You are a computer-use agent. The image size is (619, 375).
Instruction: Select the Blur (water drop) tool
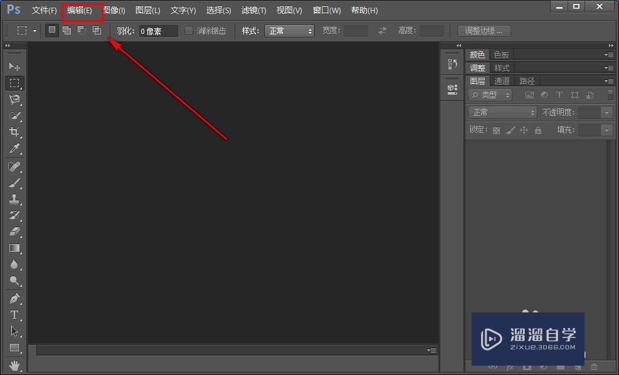coord(14,264)
